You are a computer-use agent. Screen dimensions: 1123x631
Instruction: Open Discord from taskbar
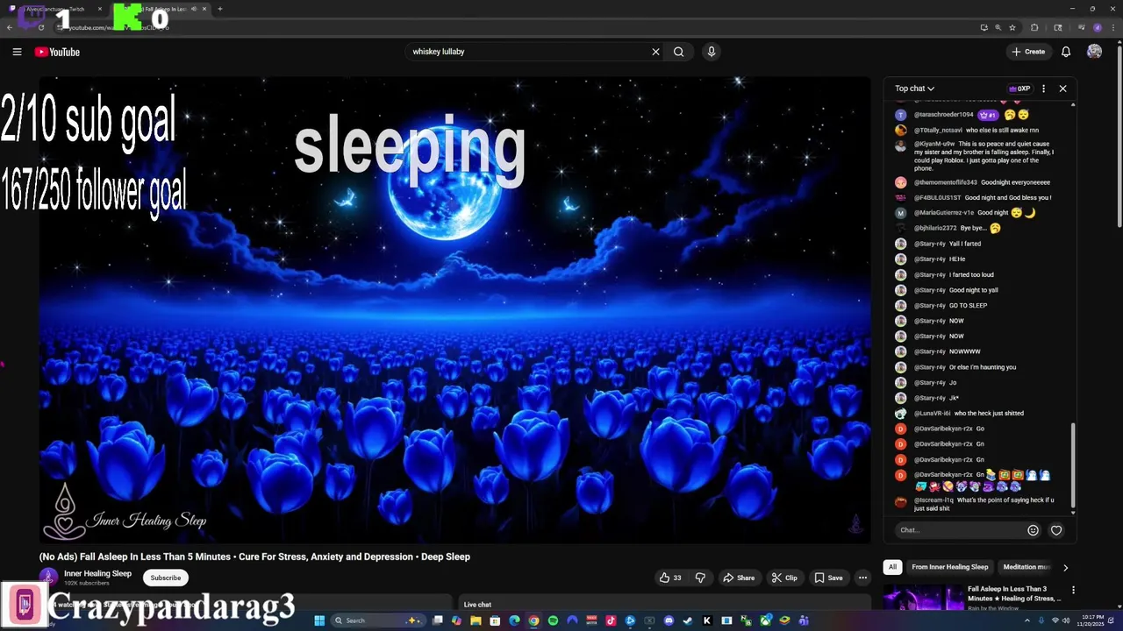pos(669,620)
